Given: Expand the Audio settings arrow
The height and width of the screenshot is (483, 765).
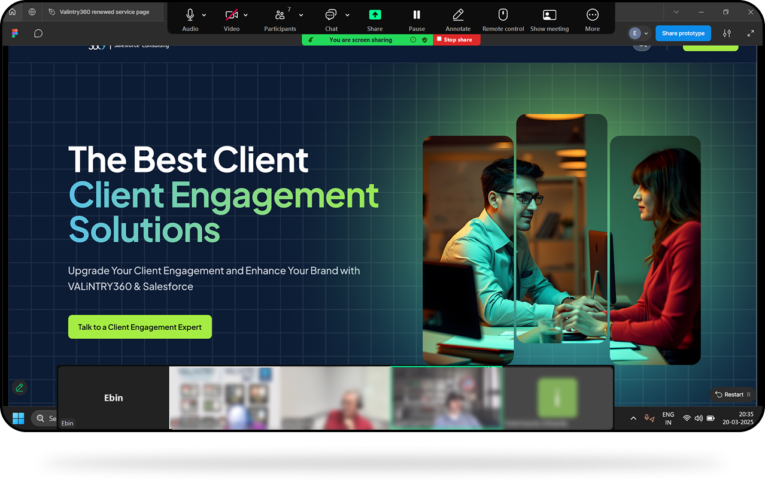Looking at the screenshot, I should tap(204, 15).
